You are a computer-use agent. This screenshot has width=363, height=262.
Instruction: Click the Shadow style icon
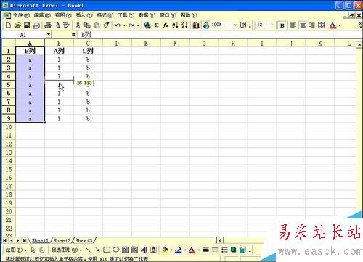tap(234, 250)
